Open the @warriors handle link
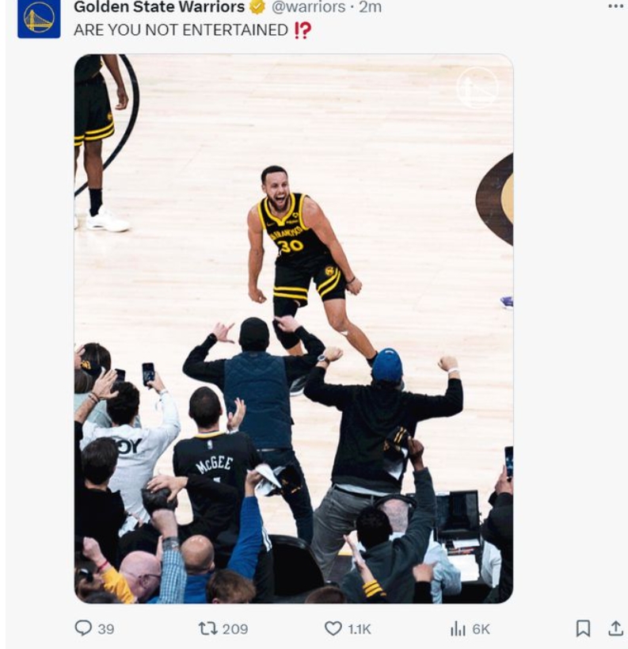The height and width of the screenshot is (649, 628). tap(308, 7)
